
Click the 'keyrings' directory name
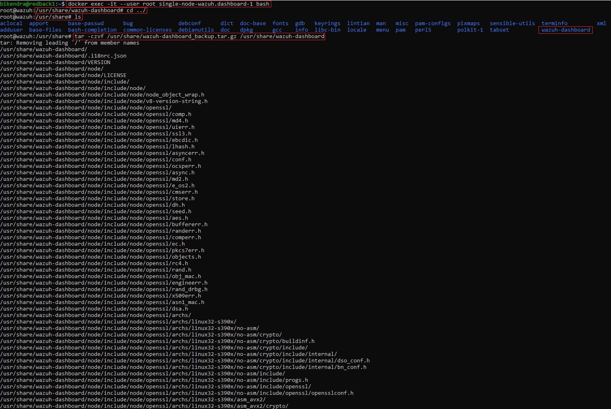click(328, 23)
